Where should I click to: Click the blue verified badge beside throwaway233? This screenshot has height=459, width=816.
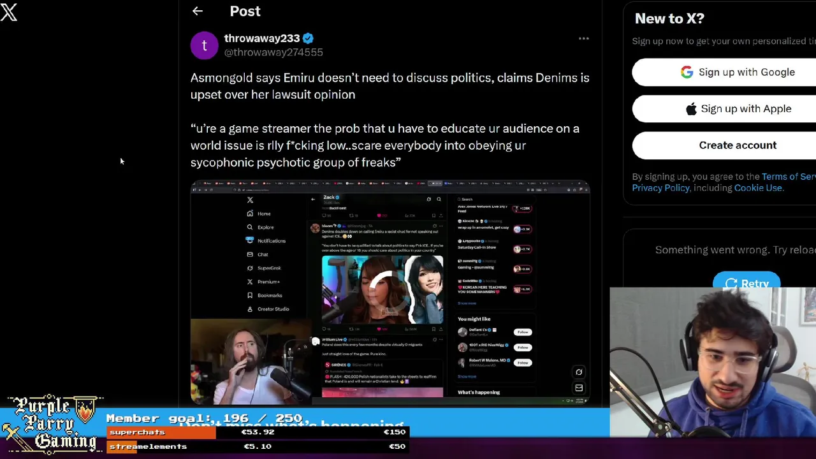308,38
